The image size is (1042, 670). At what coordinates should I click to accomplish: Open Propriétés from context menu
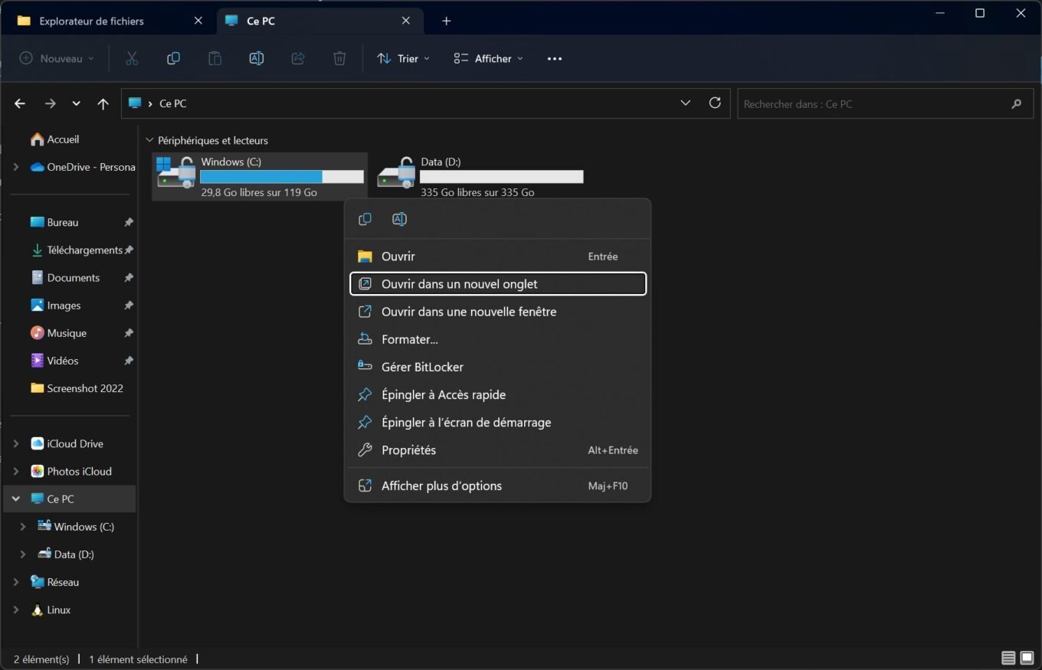pos(498,450)
